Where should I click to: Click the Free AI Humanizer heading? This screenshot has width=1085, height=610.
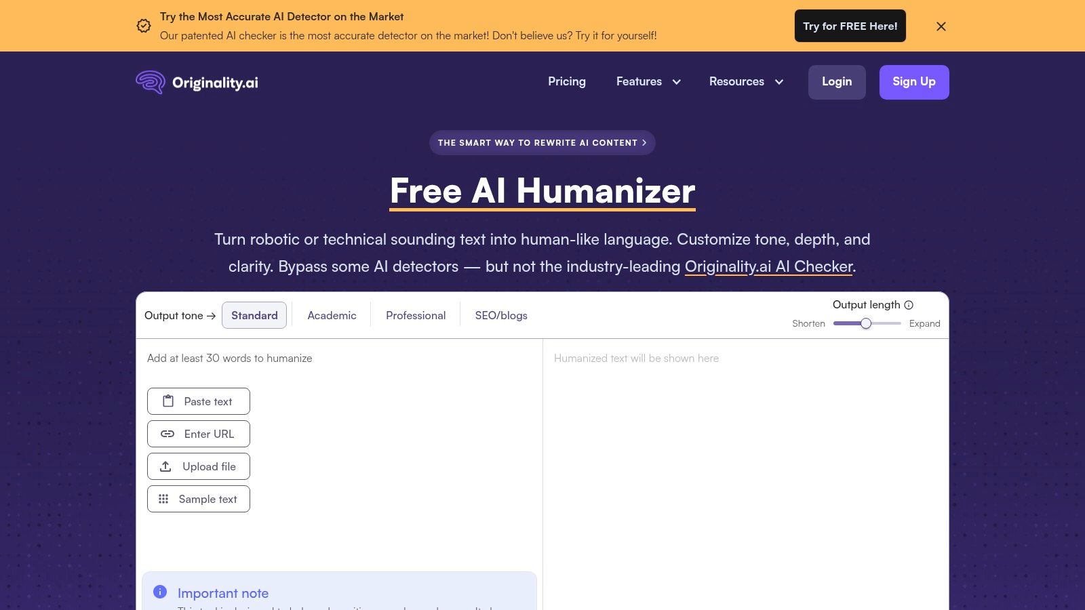[x=542, y=191]
